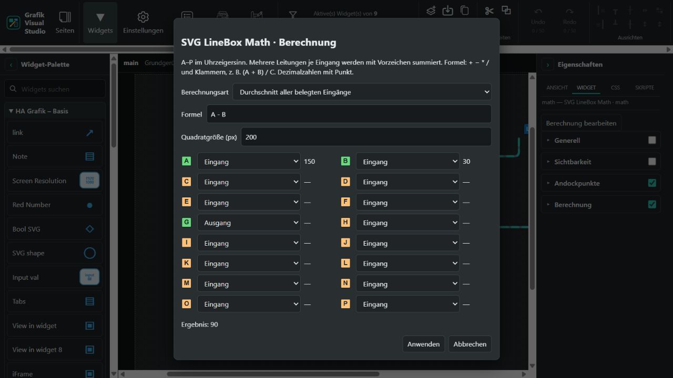
Task: Open the Widgets toolbar section
Action: (x=100, y=22)
